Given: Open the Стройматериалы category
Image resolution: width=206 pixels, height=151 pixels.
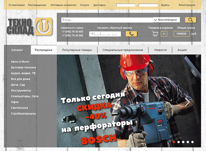Looking at the screenshot, I should 23,114.
